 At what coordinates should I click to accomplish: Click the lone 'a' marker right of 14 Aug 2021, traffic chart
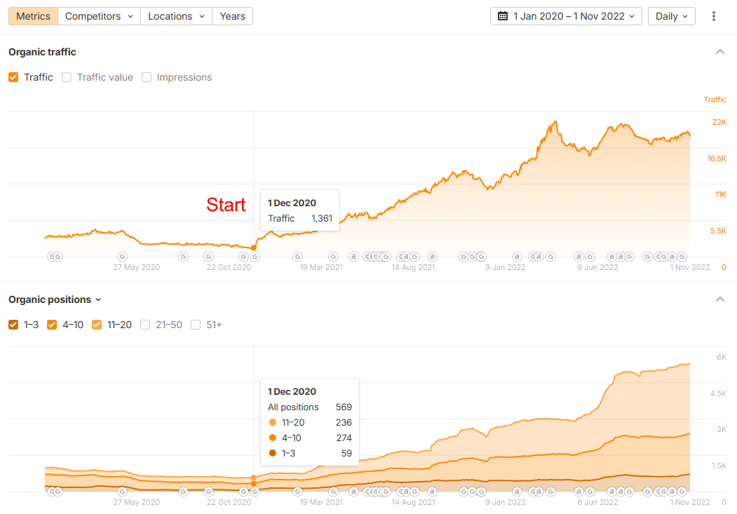[x=432, y=257]
